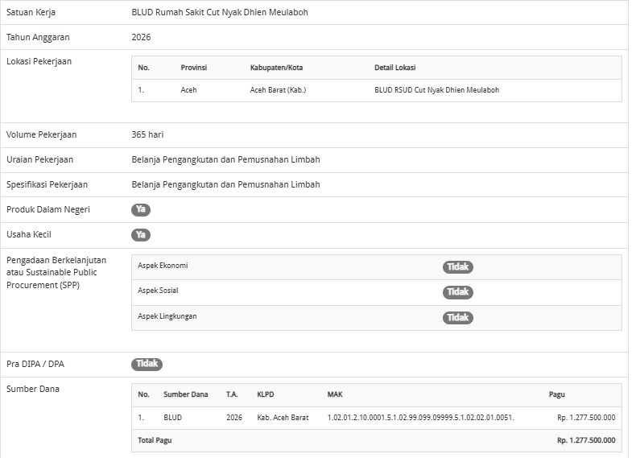Select the long MAK account code
Viewport: 636px width, 458px height.
tap(420, 418)
